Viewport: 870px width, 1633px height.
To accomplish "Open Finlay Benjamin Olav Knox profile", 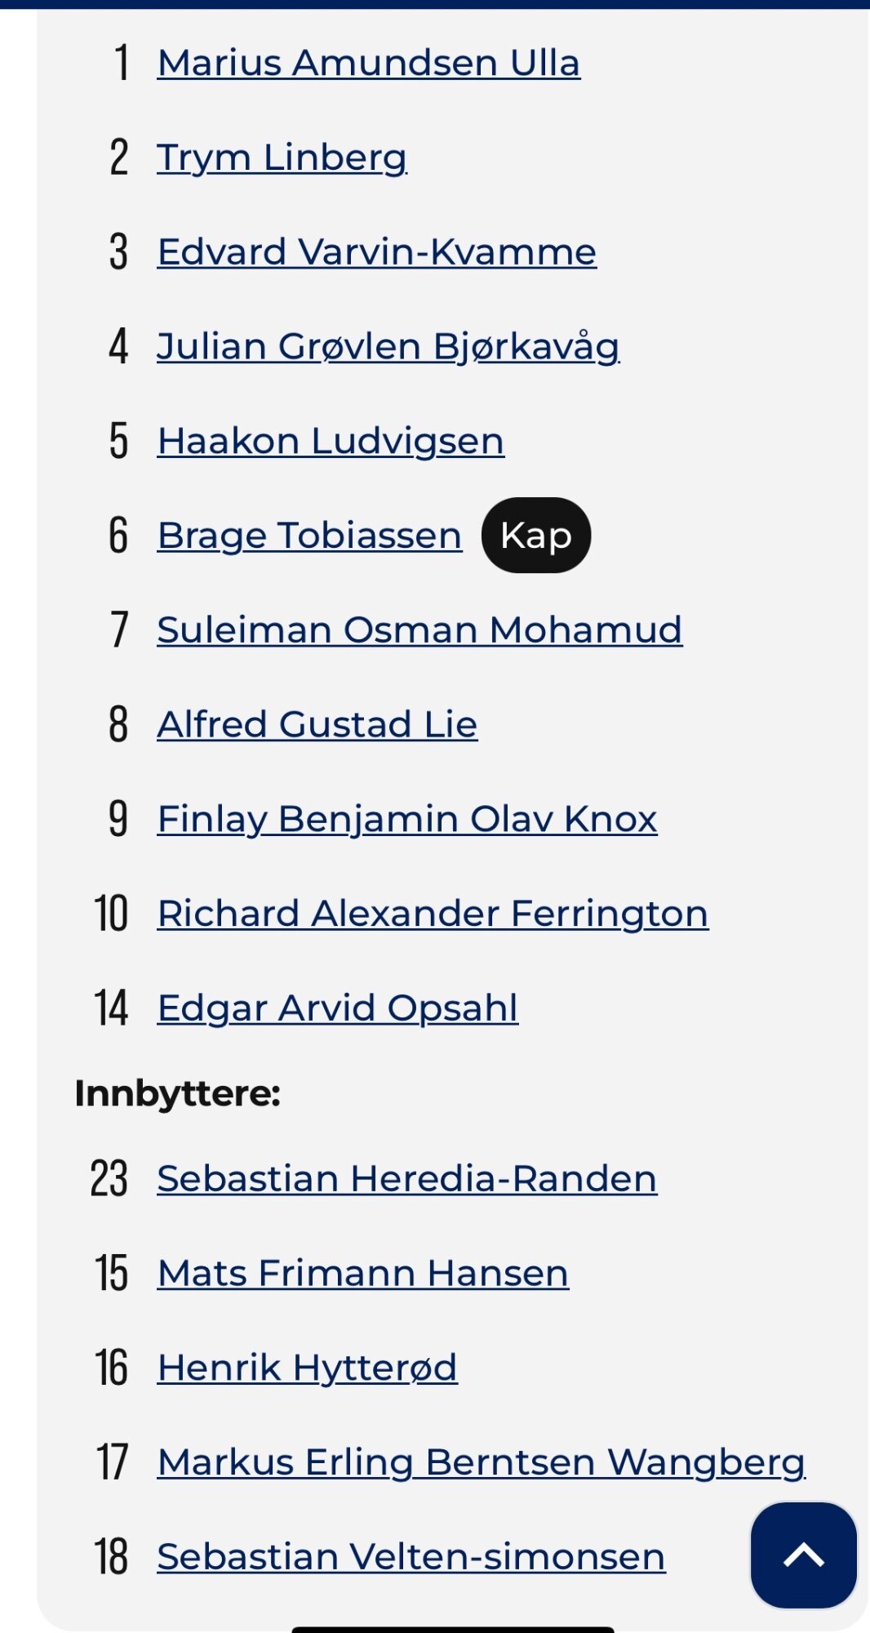I will tap(407, 819).
